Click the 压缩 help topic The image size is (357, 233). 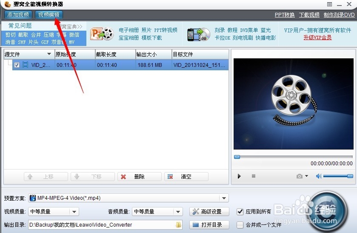[x=49, y=35]
